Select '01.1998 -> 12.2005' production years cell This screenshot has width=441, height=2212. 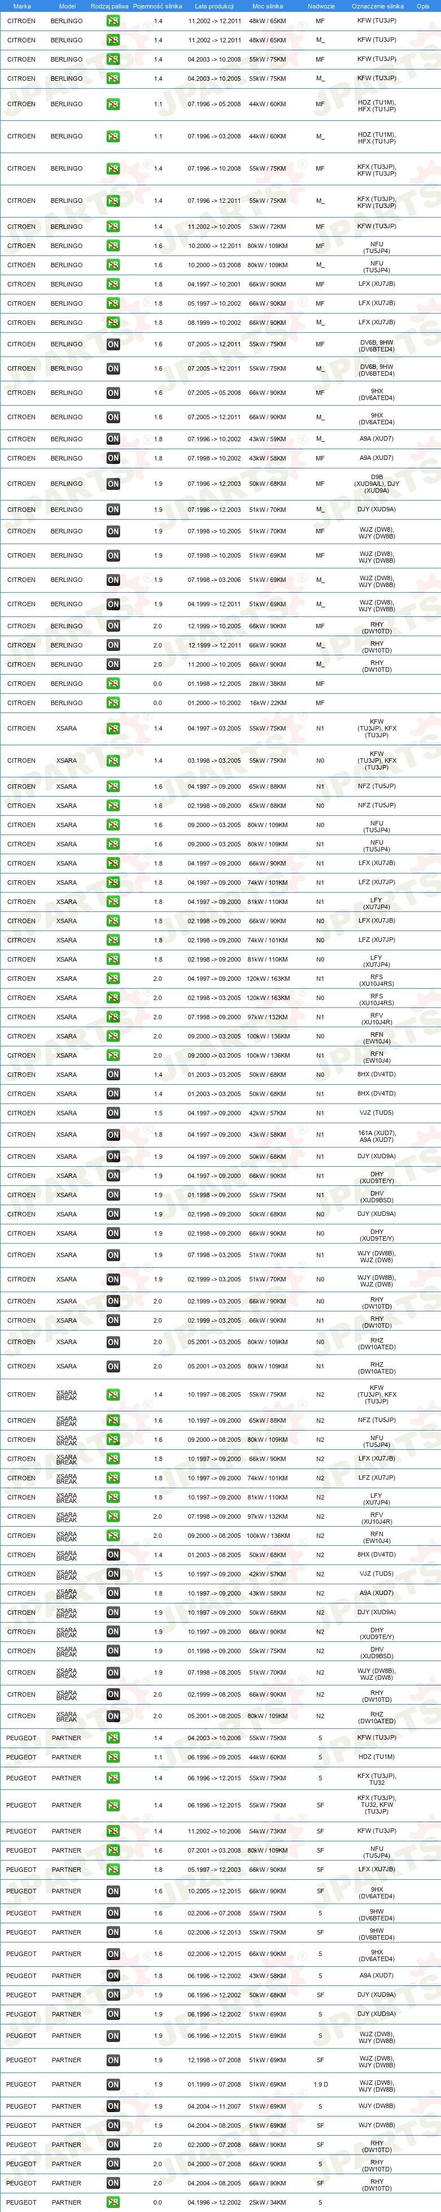pyautogui.click(x=214, y=684)
